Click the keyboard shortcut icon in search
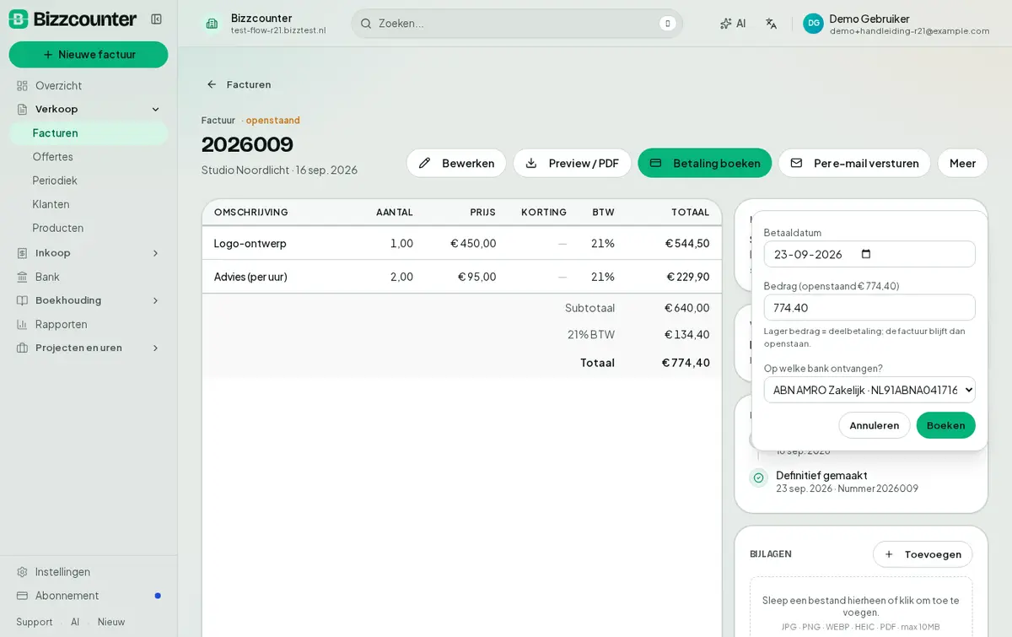 coord(668,24)
